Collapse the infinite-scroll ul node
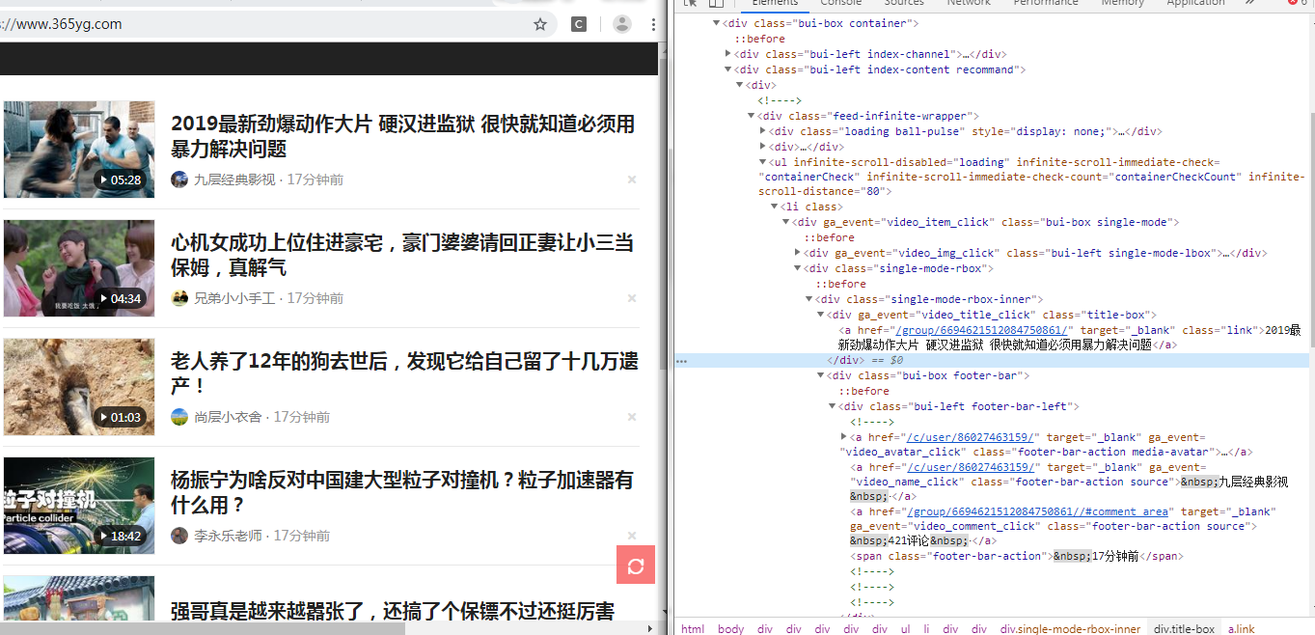1315x635 pixels. [763, 162]
